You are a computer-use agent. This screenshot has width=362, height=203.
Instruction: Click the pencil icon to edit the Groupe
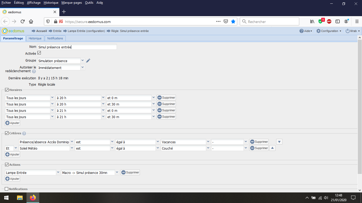(x=88, y=61)
